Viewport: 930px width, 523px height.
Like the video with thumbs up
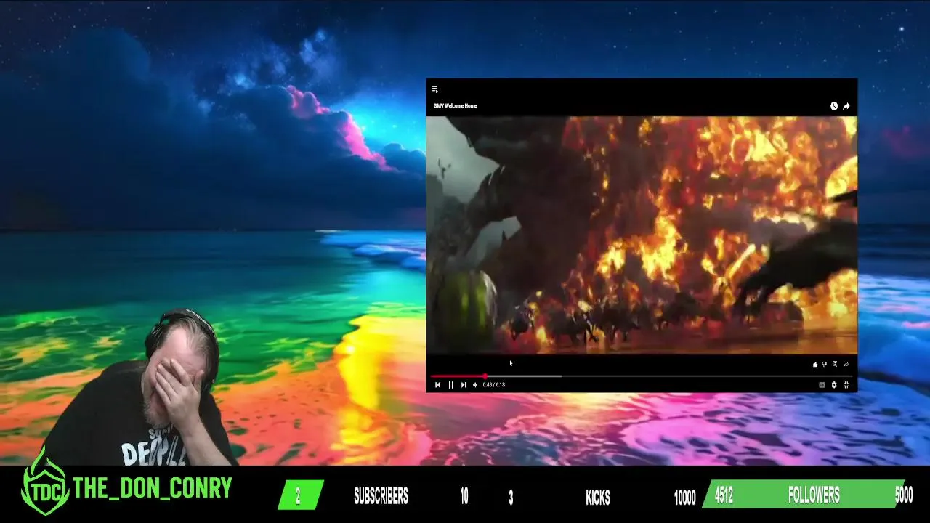815,365
